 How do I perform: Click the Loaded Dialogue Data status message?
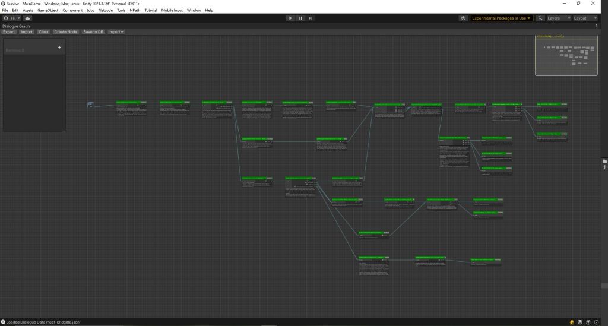43,322
